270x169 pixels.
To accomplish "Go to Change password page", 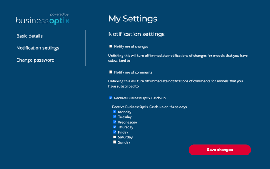I will pos(35,60).
